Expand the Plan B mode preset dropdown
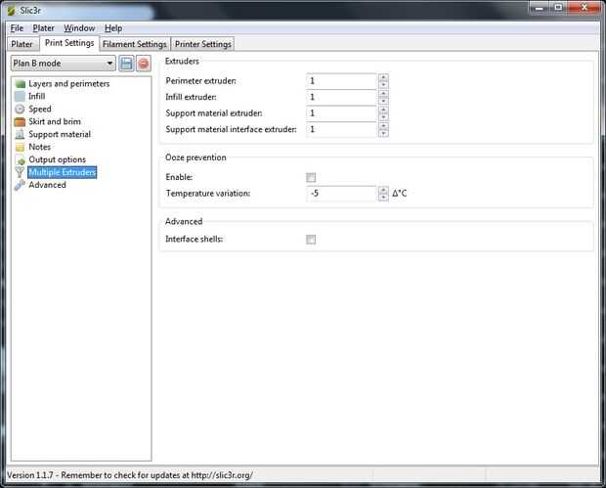 coord(64,64)
